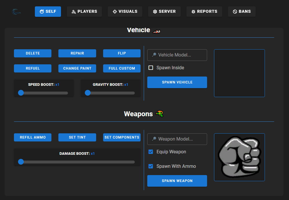289x200 pixels.
Task: Click the magnifier icon in Vehicle Model field
Action: 154,55
